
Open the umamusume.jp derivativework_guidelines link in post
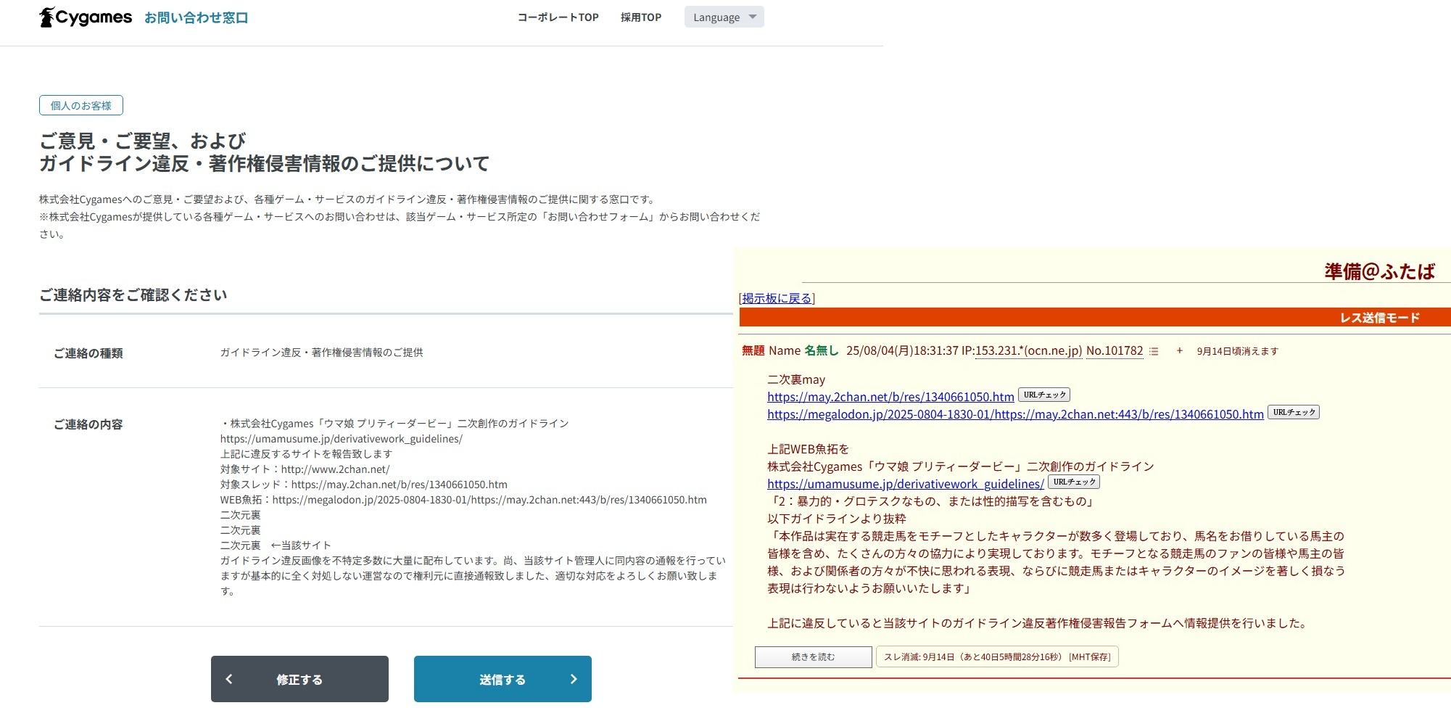(x=906, y=484)
